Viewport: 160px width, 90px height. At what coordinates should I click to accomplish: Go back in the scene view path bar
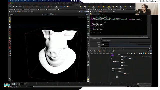pos(9,12)
